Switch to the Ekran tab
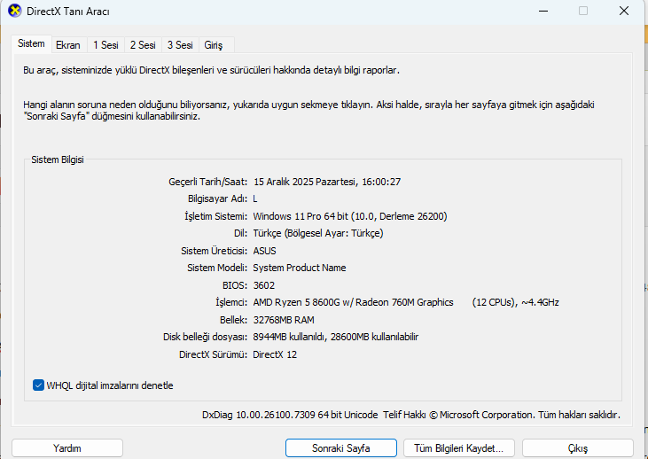The image size is (648, 459). click(67, 45)
